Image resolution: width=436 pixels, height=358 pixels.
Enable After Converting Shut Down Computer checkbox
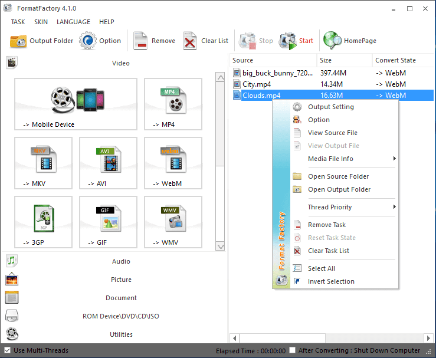(x=292, y=350)
